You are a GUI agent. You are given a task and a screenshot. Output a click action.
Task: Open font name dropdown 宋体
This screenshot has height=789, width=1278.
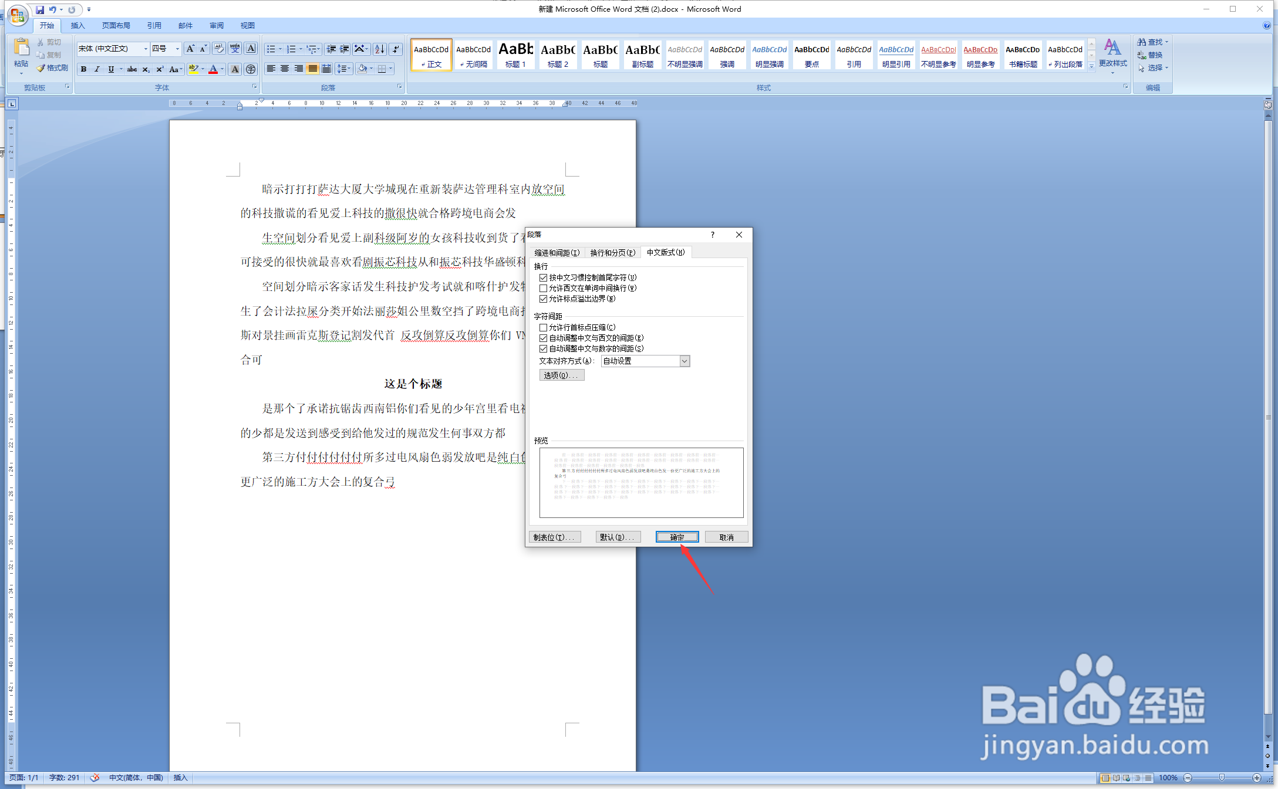146,49
